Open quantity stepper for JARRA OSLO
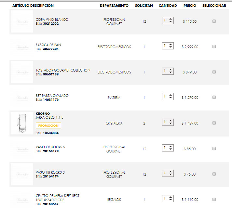Image resolution: width=232 pixels, height=210 pixels. 168,122
